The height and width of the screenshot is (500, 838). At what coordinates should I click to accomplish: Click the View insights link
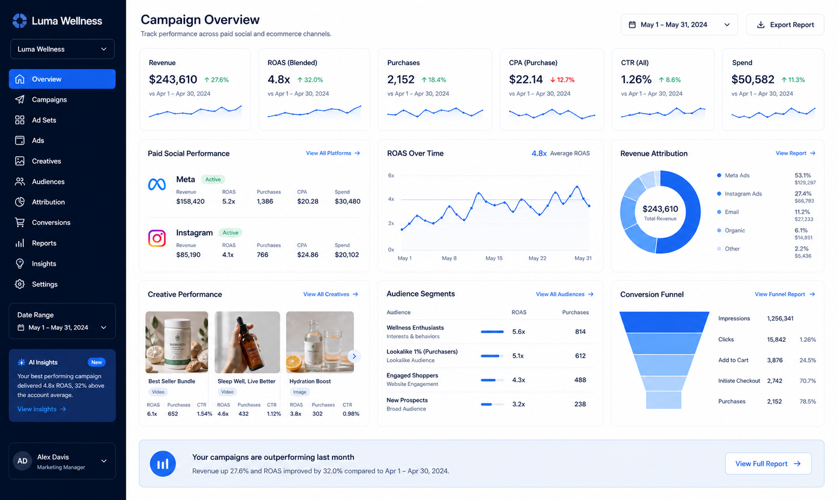41,409
